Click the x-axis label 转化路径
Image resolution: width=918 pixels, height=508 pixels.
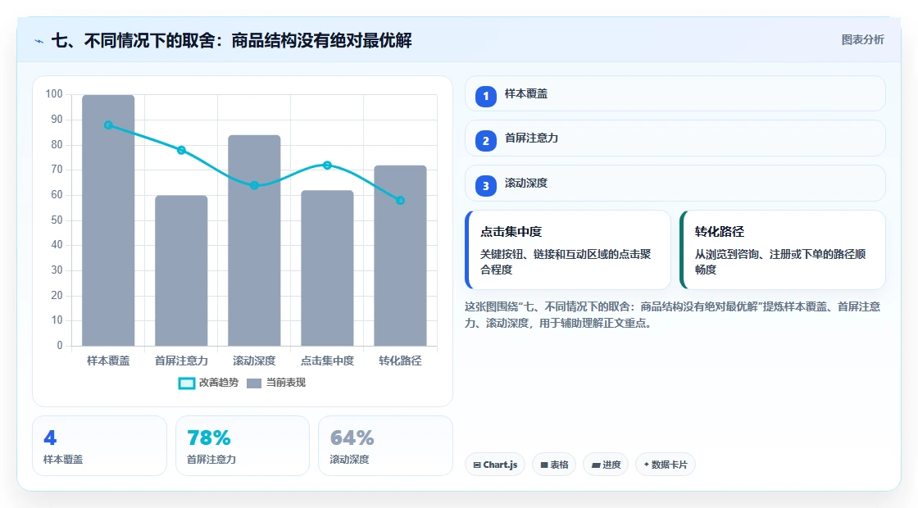pos(401,361)
